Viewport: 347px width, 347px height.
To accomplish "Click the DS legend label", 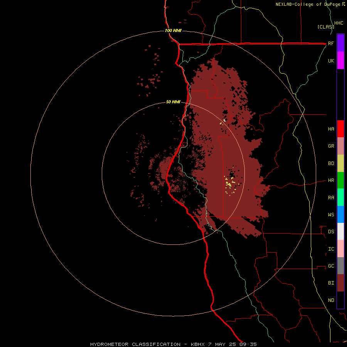I will point(331,232).
